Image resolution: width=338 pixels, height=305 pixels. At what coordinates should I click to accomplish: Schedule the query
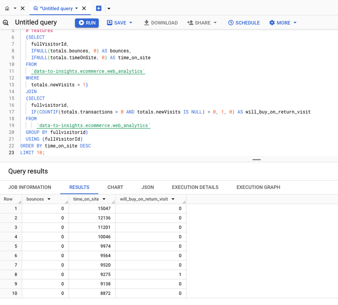[x=244, y=23]
